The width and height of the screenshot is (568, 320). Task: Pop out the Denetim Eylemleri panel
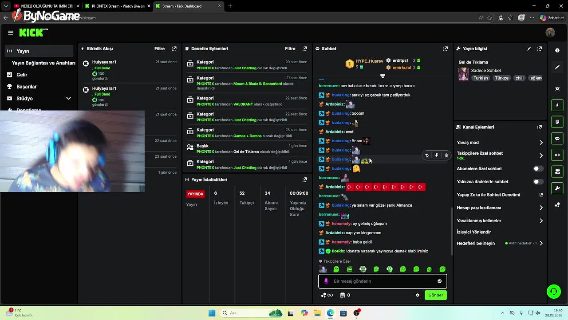(304, 48)
